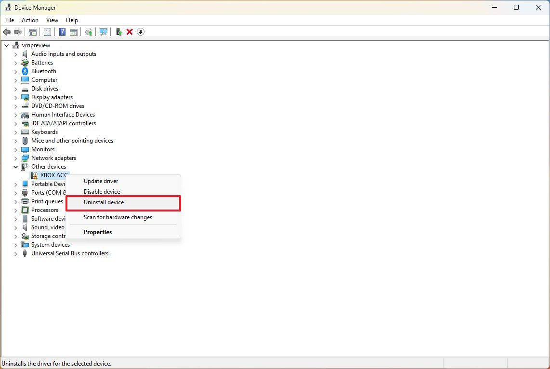Open Help using the toolbar question mark icon

click(x=62, y=32)
